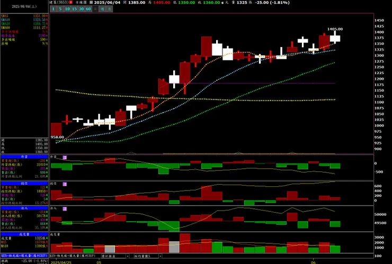Image resolution: width=392 pixels, height=264 pixels.
Task: Select the 60-minute timeframe button
Action: pyautogui.click(x=88, y=9)
